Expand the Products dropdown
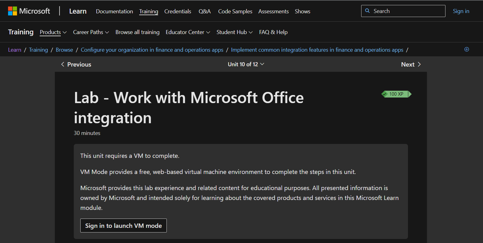 point(53,32)
